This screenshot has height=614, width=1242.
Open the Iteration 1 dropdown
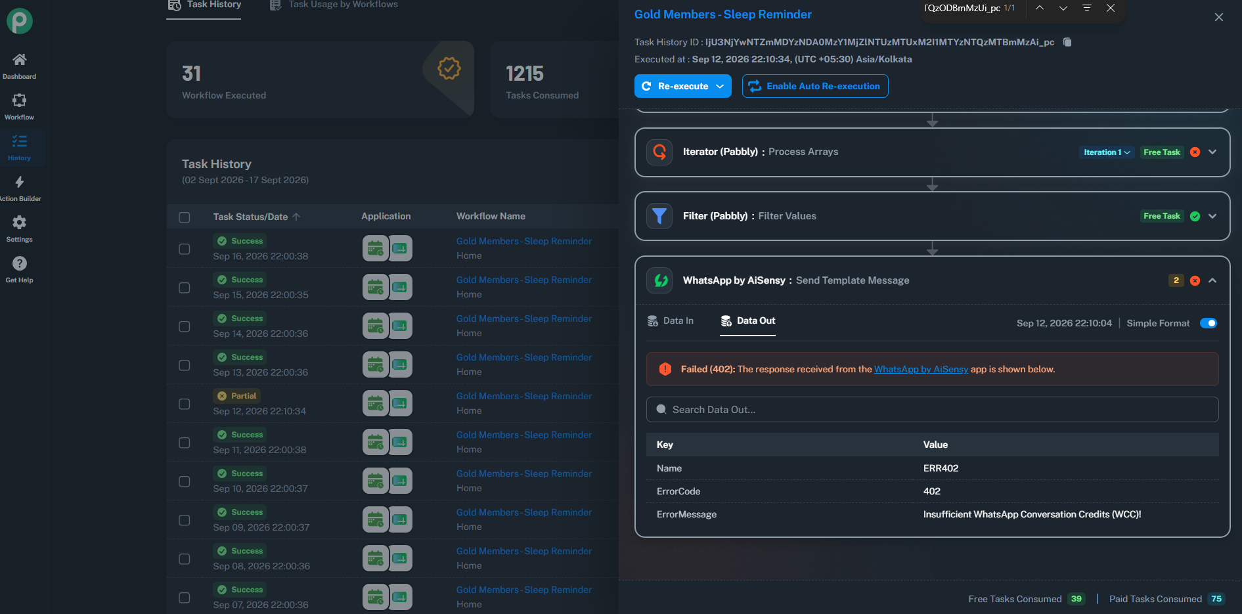click(1107, 152)
